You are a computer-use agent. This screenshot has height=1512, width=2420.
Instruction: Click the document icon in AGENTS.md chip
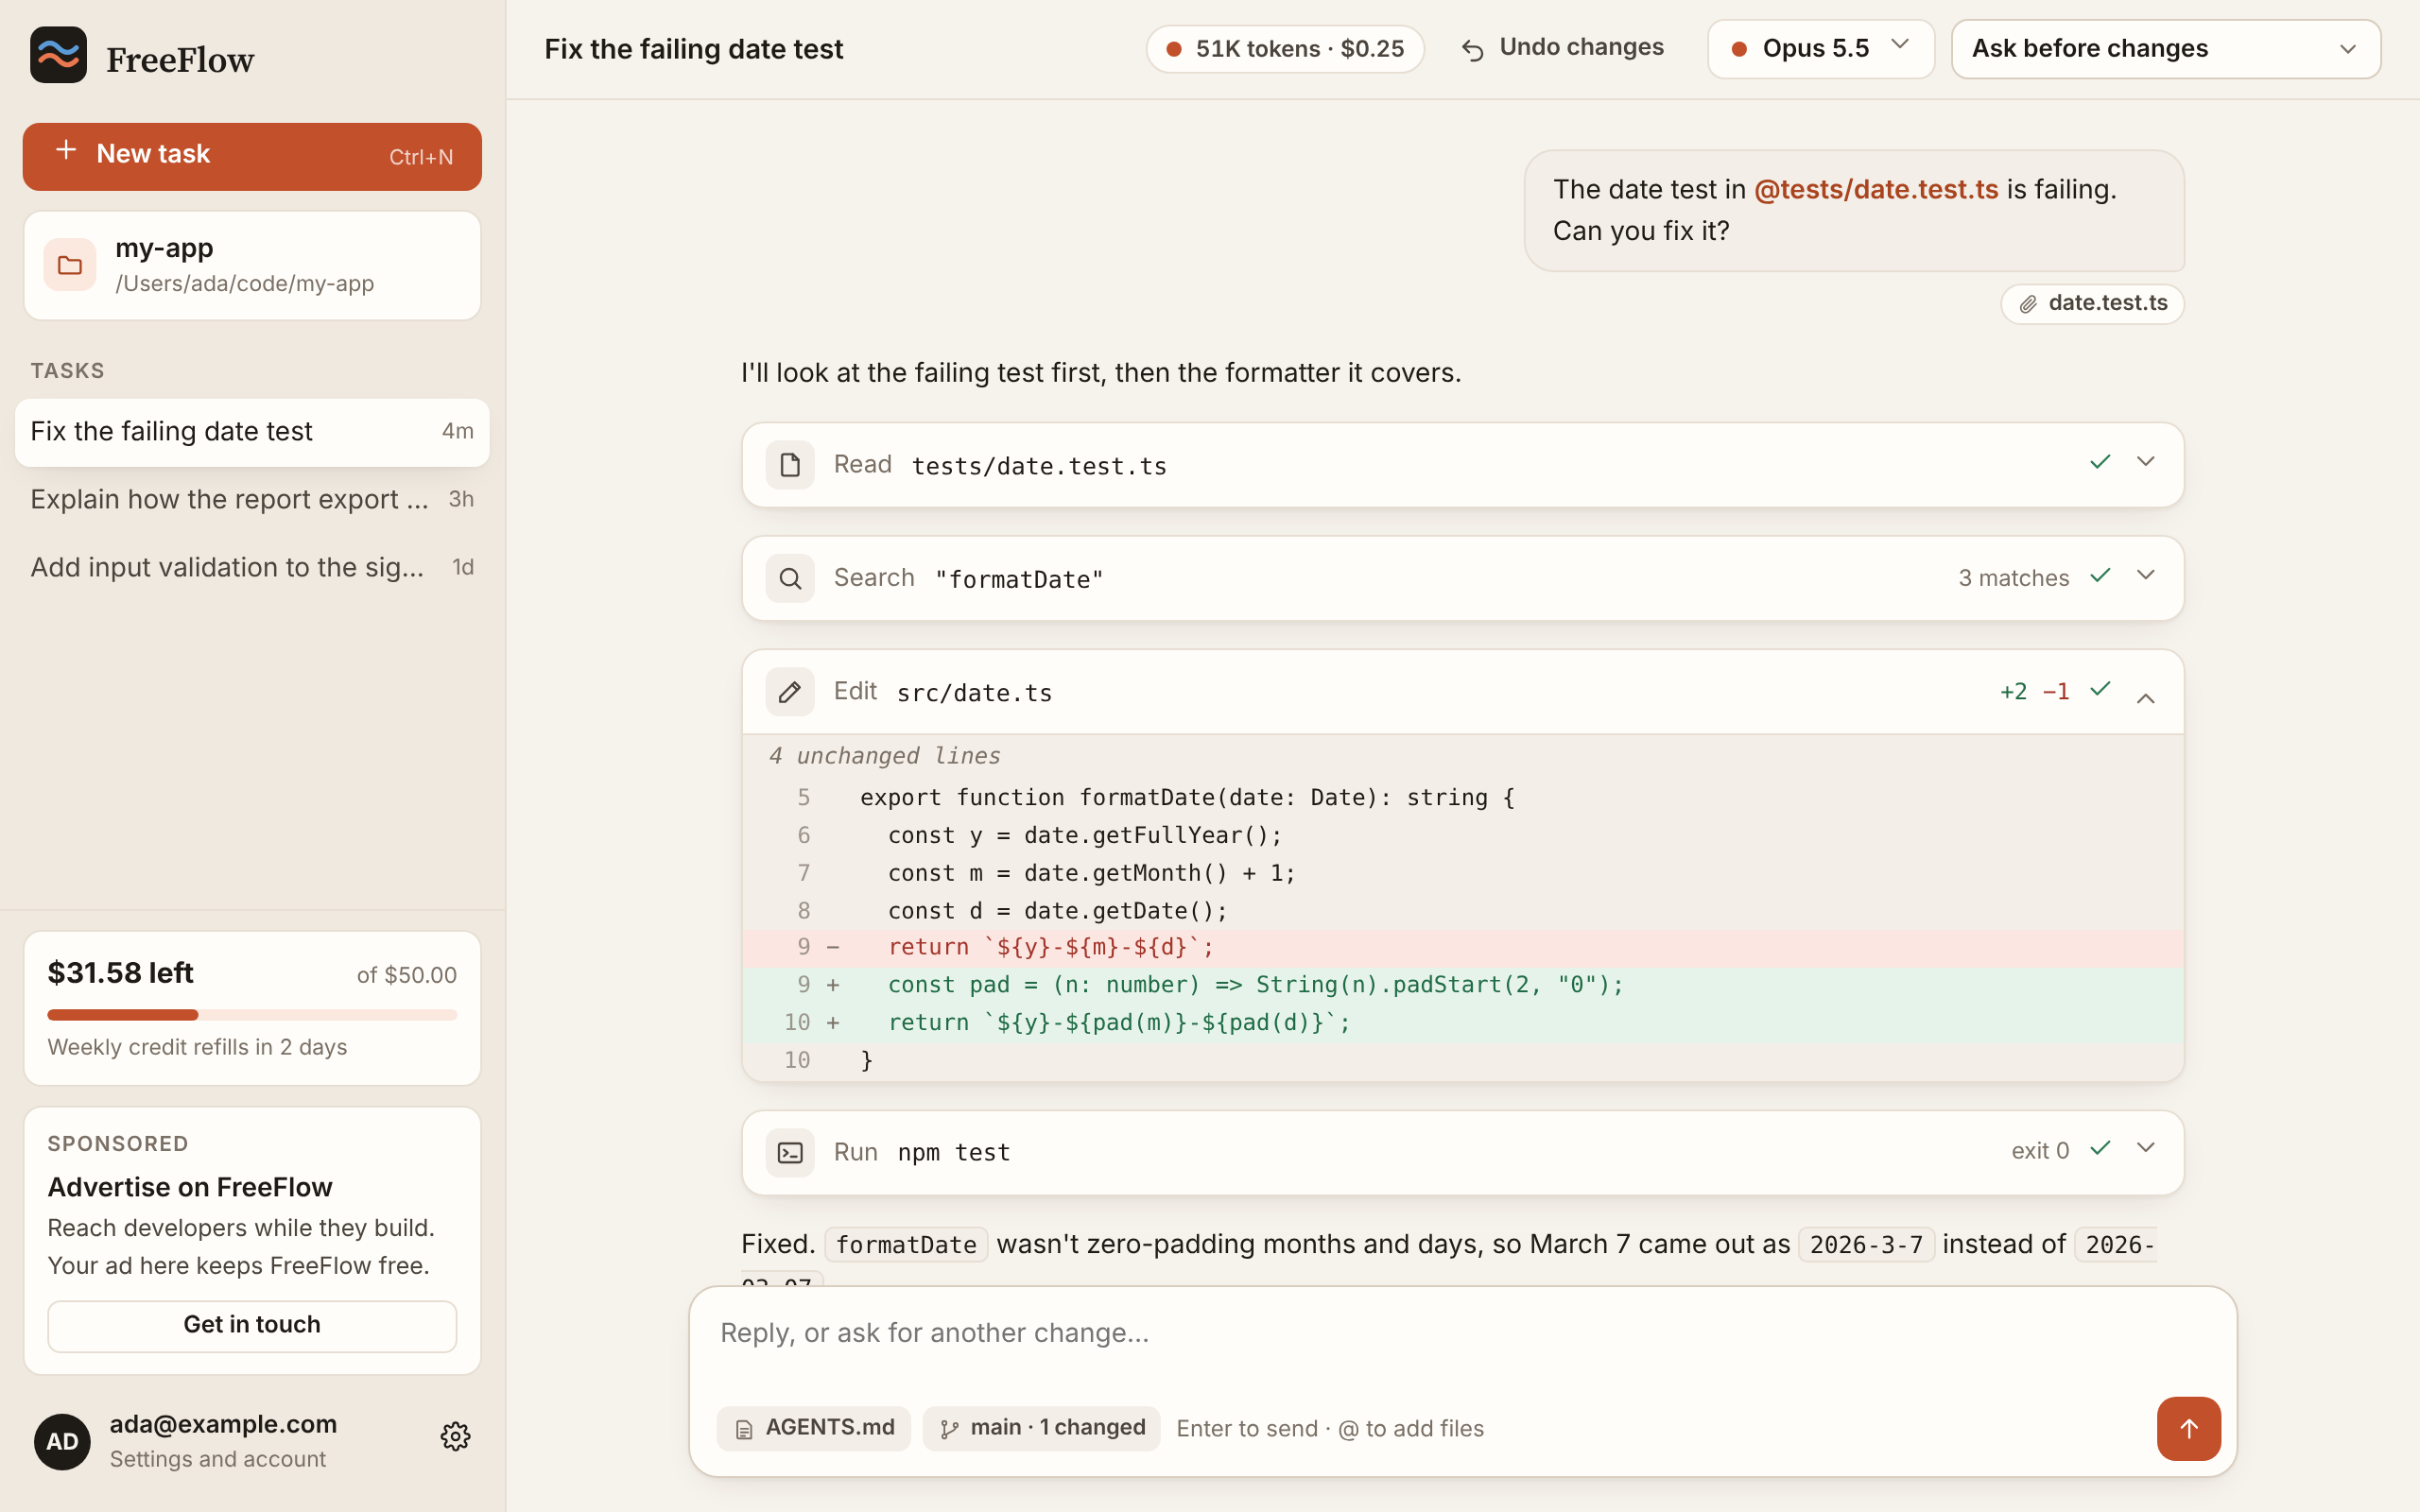[744, 1429]
